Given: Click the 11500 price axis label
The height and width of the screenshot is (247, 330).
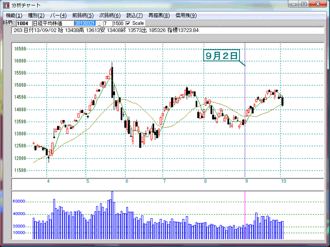Looking at the screenshot, I should [x=20, y=171].
